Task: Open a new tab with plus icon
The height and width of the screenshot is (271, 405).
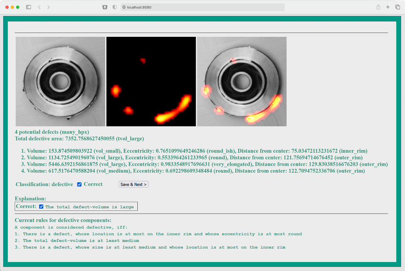Action: click(x=388, y=7)
